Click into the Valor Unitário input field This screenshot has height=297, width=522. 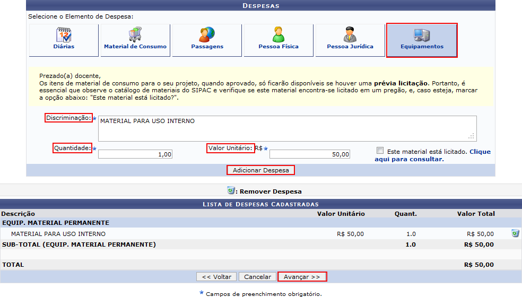pyautogui.click(x=310, y=154)
